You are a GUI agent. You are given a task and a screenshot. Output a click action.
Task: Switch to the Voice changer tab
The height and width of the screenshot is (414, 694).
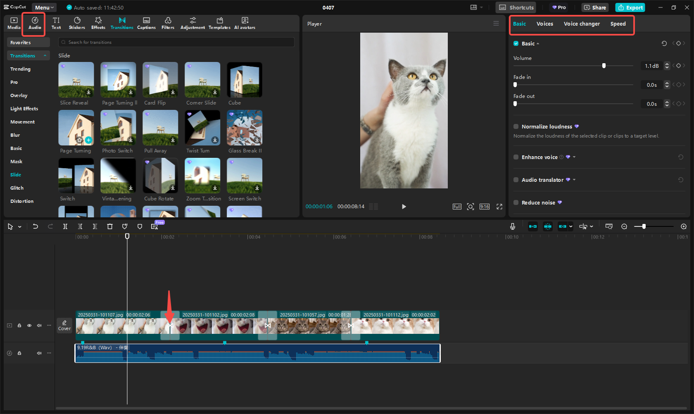coord(582,24)
